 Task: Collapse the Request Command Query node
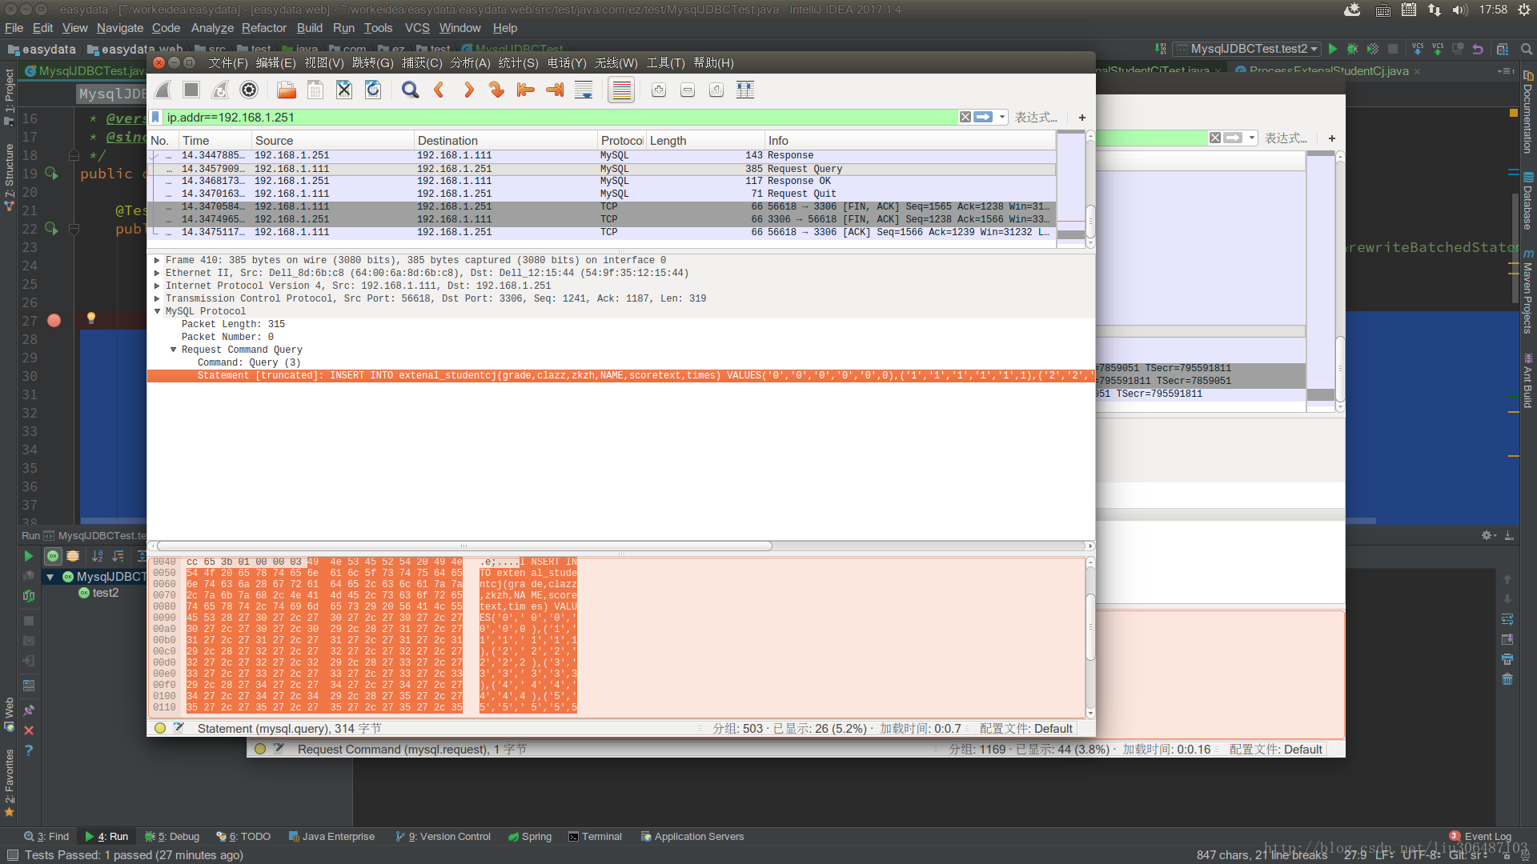tap(173, 350)
